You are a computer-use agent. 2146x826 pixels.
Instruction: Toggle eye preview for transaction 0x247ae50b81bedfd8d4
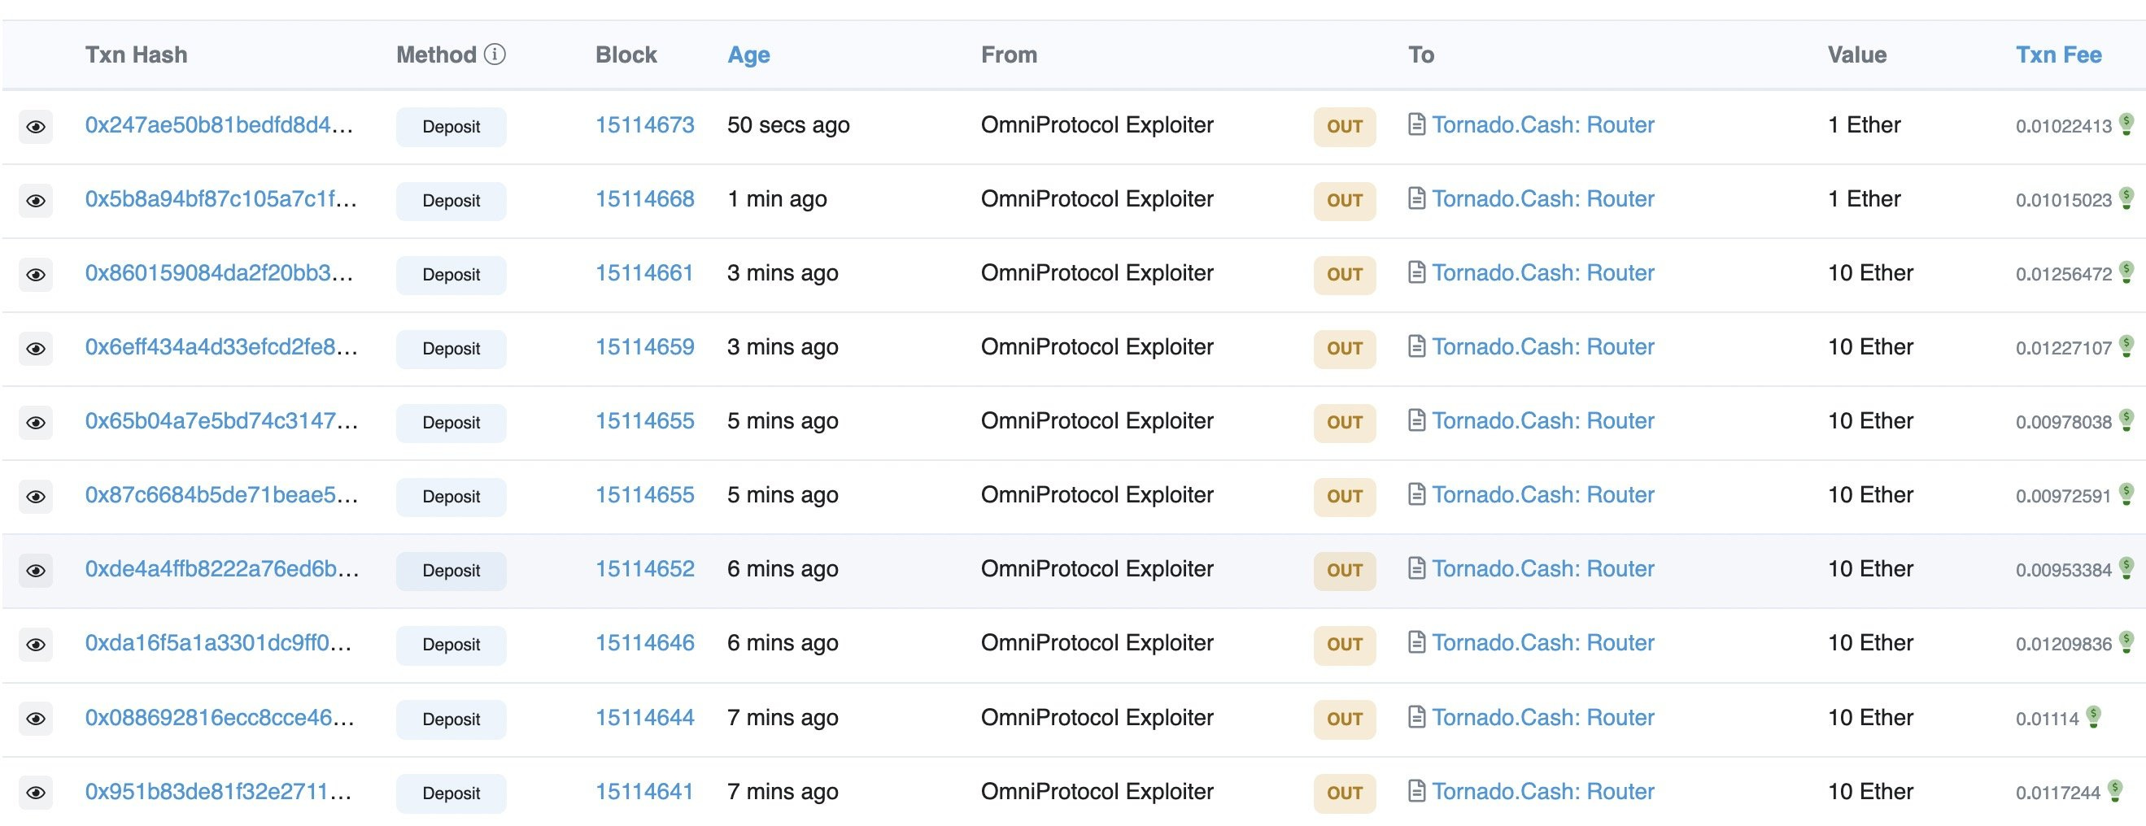coord(36,127)
